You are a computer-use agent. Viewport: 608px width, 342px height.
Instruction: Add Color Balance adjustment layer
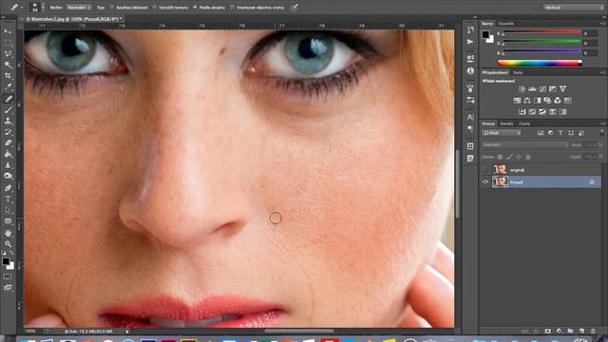click(x=527, y=101)
